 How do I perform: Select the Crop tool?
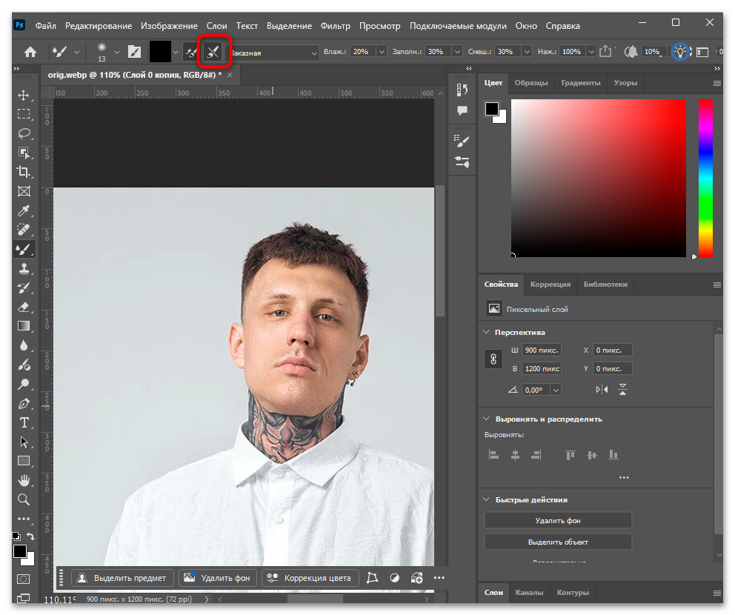click(24, 172)
